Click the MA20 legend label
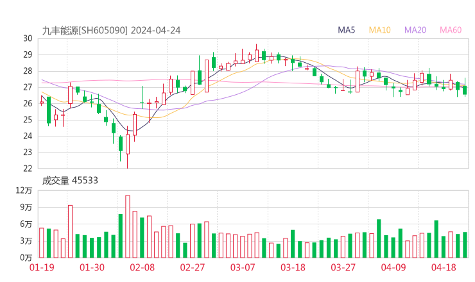This screenshot has height=282, width=475. tap(415, 30)
